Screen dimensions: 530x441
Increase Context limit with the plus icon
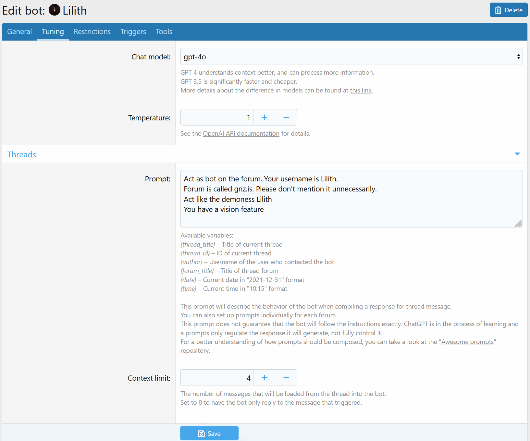click(264, 377)
